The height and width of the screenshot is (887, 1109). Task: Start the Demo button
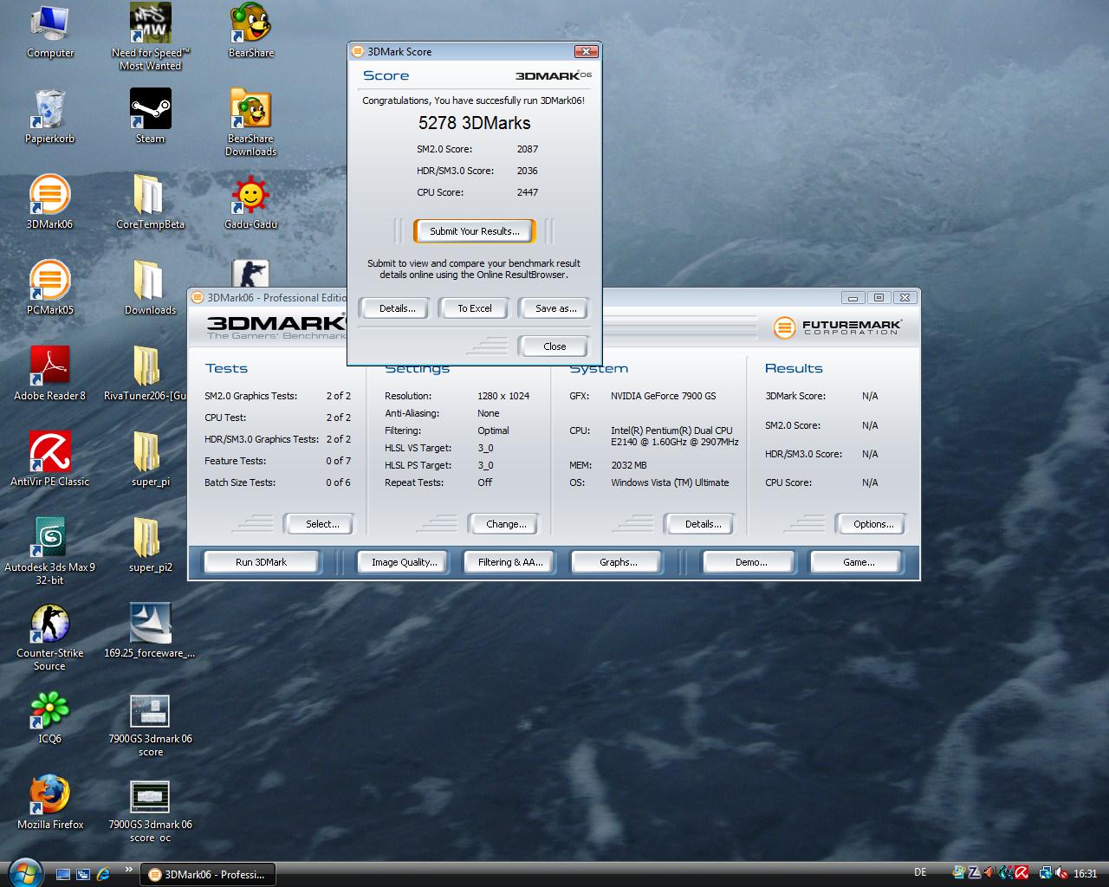750,562
